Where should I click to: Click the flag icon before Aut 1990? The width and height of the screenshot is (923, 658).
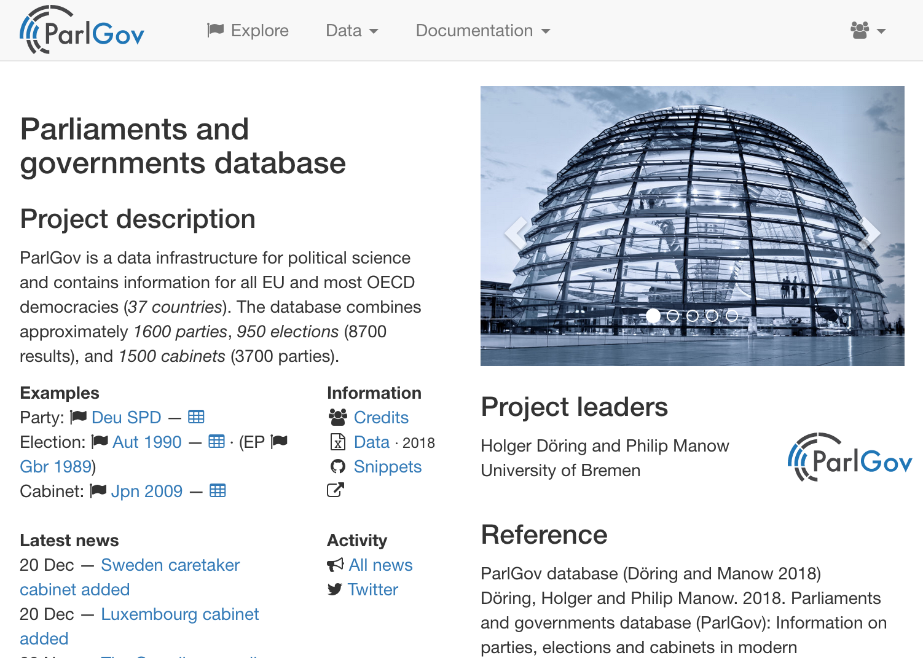(100, 442)
